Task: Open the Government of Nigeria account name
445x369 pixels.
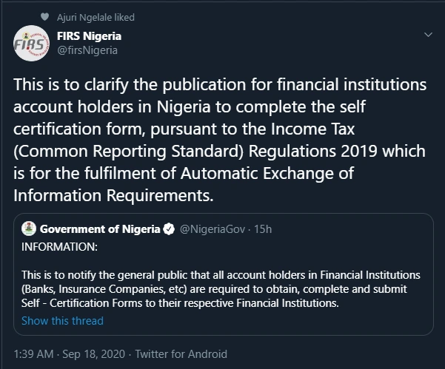Action: pyautogui.click(x=100, y=229)
